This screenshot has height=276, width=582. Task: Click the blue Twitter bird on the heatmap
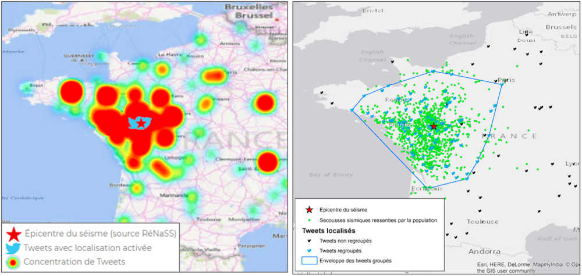point(140,123)
